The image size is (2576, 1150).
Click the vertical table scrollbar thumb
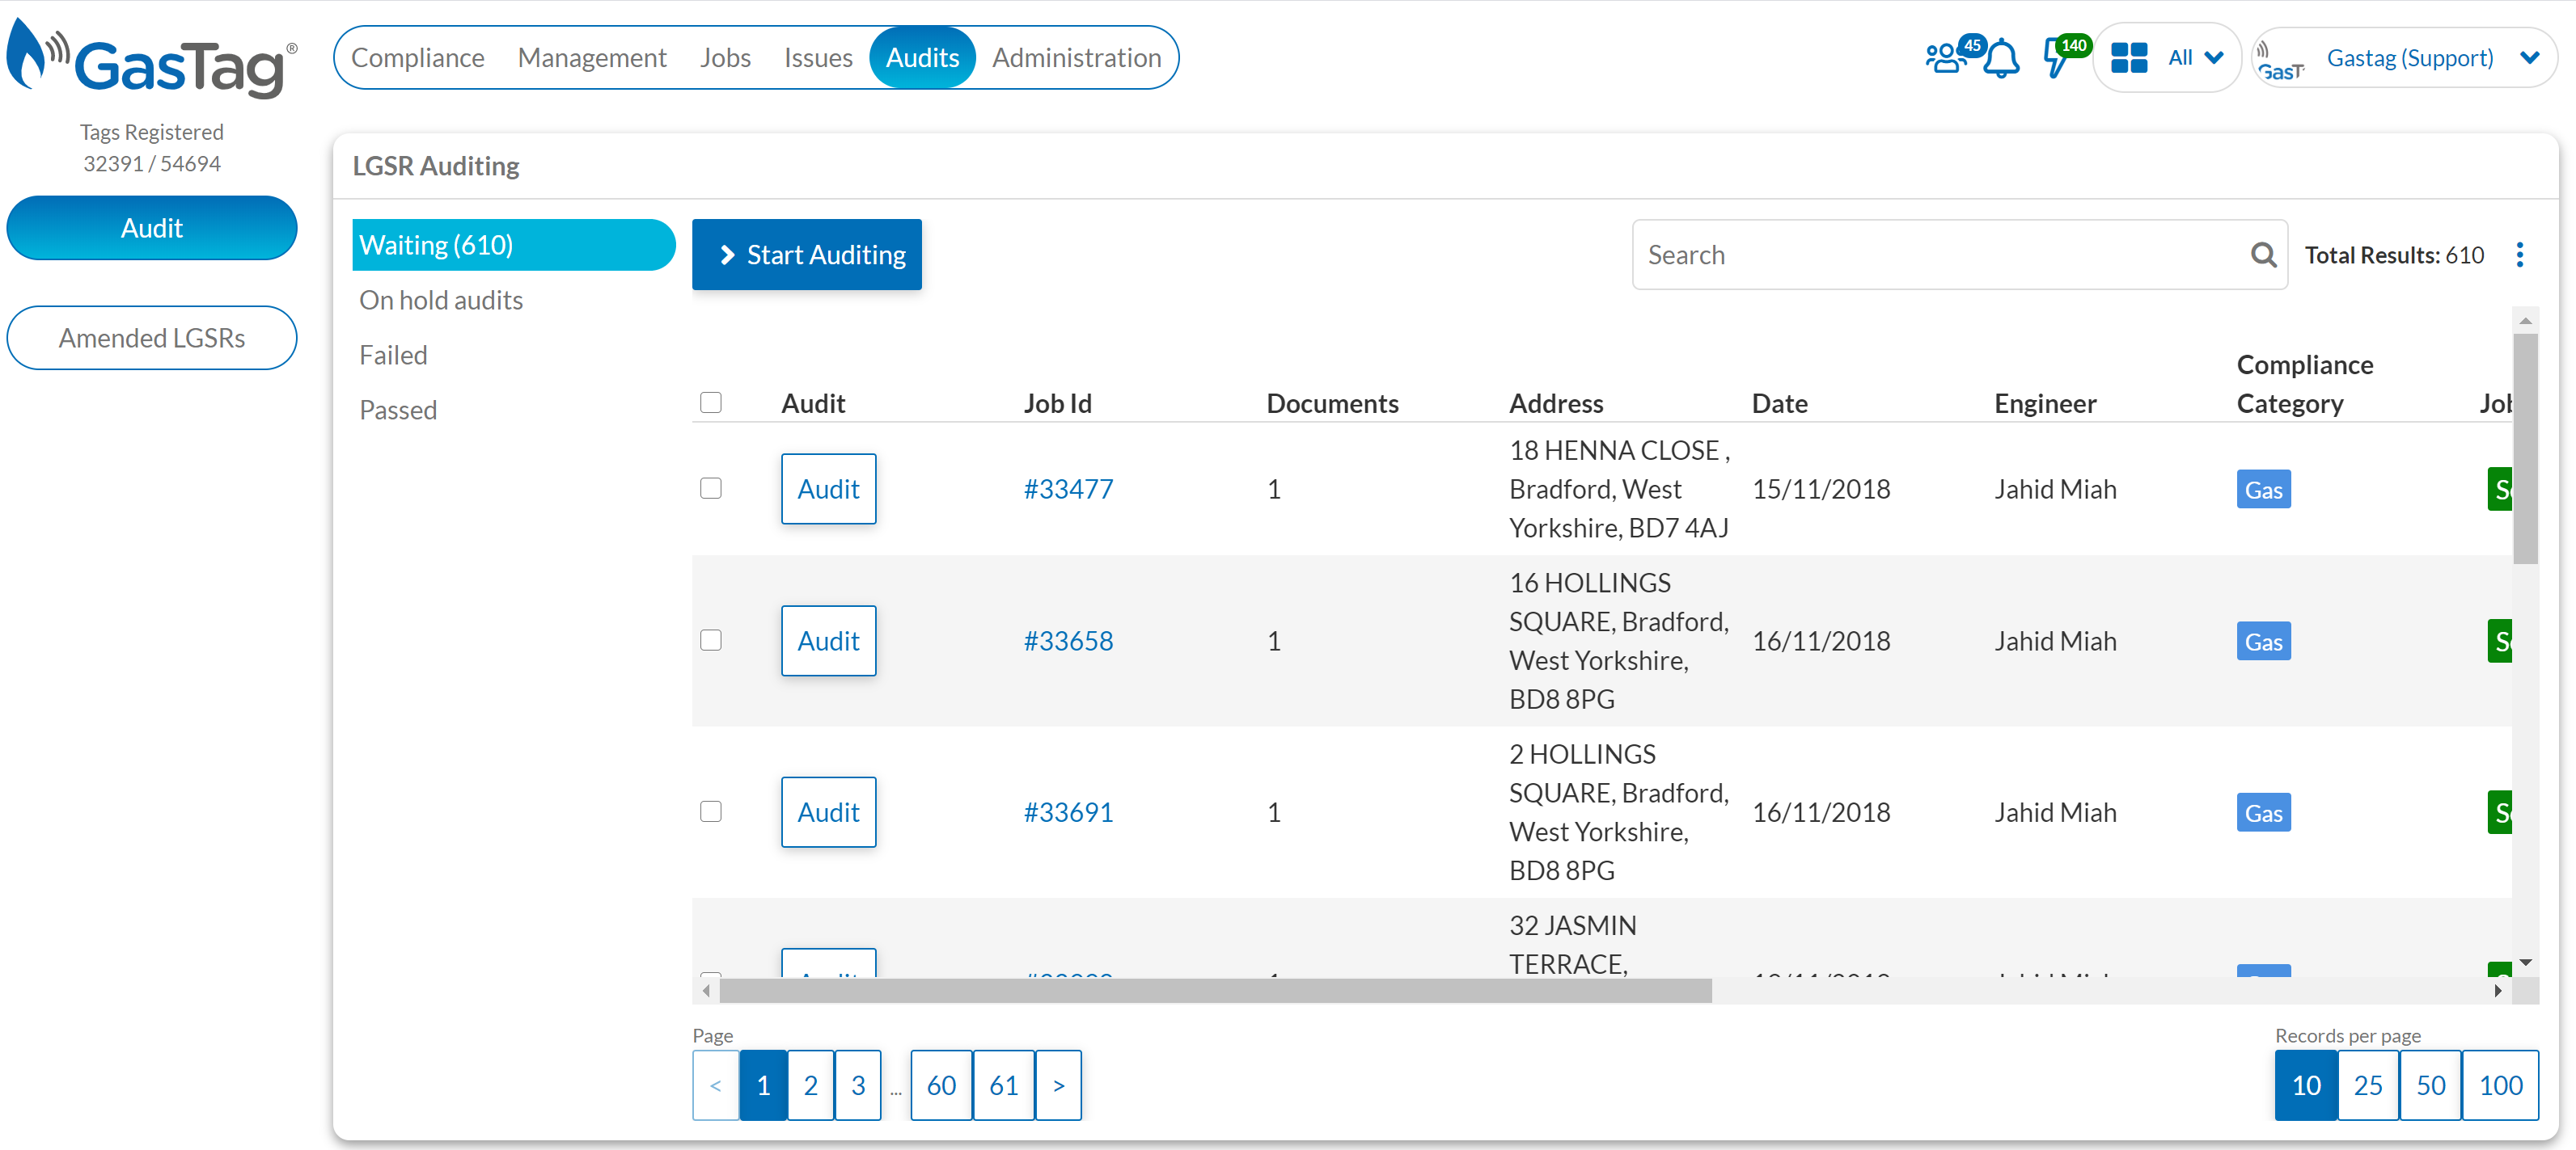click(2525, 449)
